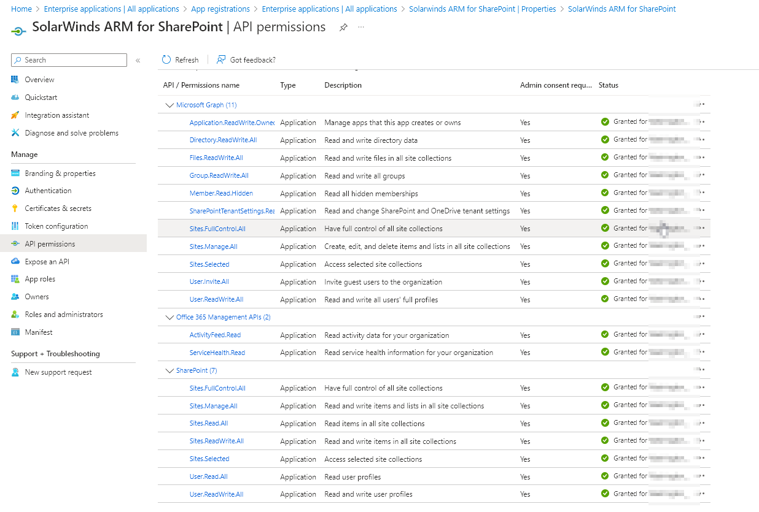The image size is (759, 512).
Task: Click the Diagnose and solve problems wrench icon
Action: click(15, 133)
